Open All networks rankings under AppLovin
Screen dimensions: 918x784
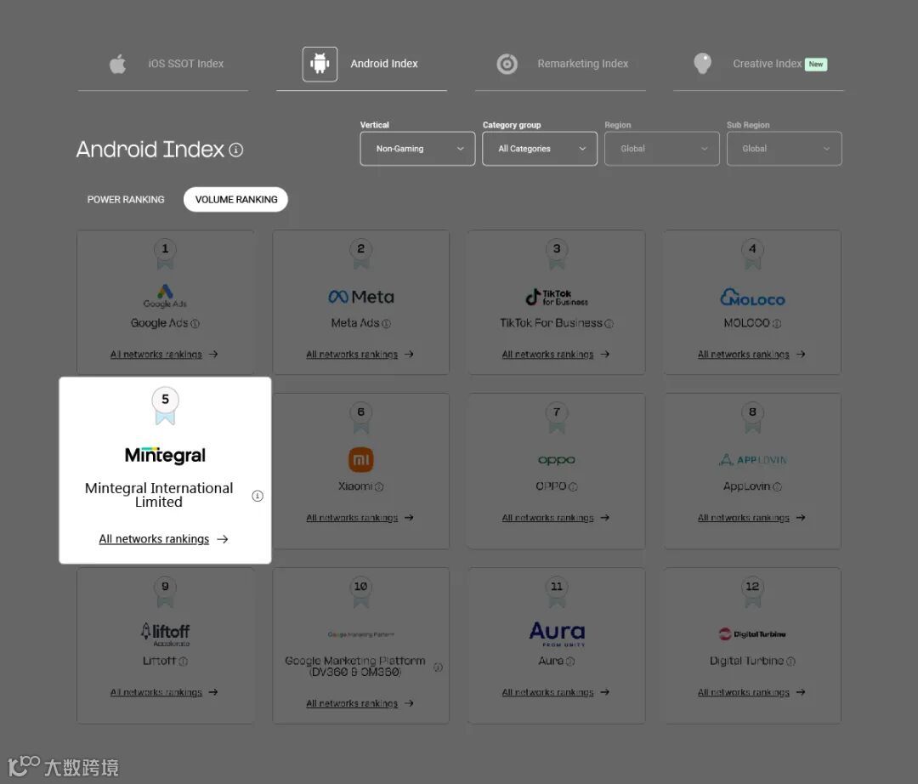point(751,518)
